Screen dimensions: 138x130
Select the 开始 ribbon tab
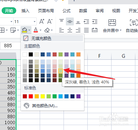[x=9, y=11]
